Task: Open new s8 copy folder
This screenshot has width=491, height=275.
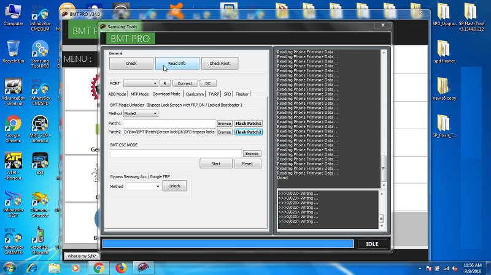Action: pyautogui.click(x=444, y=89)
